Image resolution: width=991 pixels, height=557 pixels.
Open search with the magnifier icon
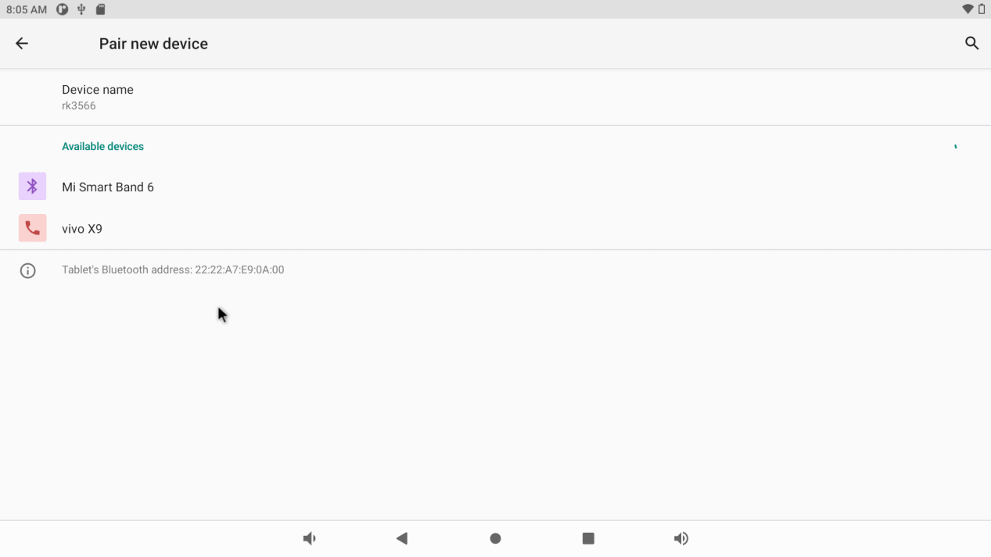pos(971,44)
